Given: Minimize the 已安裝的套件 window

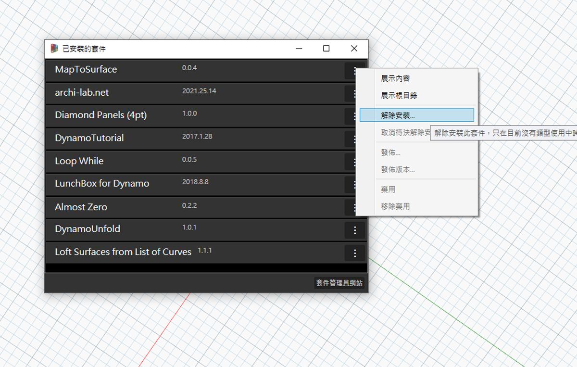Looking at the screenshot, I should tap(299, 49).
